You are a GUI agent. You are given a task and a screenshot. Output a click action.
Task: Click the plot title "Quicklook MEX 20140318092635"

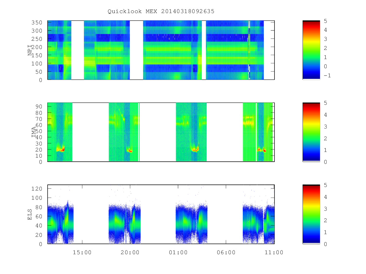point(161,11)
